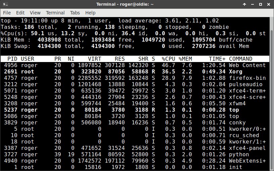Screen dimensions: 274x171
Task: Select the xfce4-term+ process row
Action: point(135,91)
